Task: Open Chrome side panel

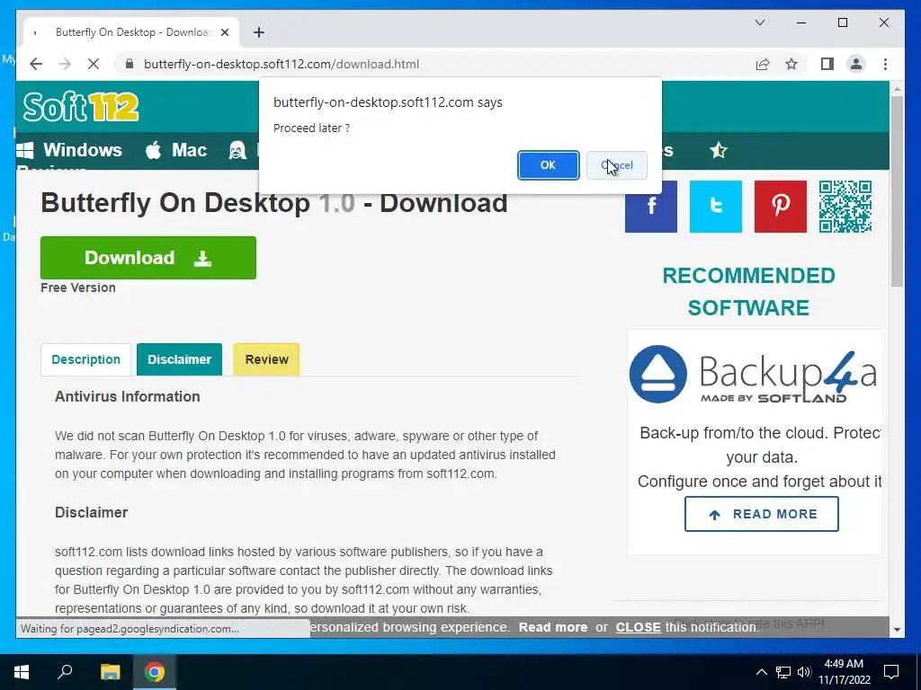Action: tap(827, 64)
